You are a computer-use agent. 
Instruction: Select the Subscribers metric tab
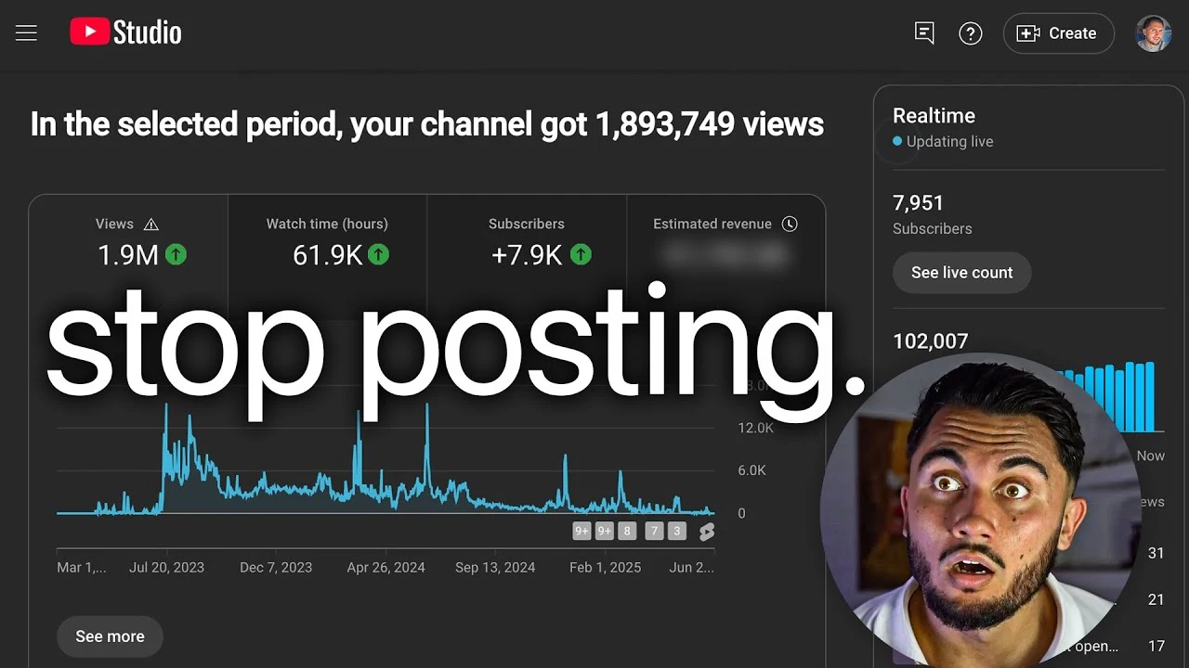tap(527, 239)
